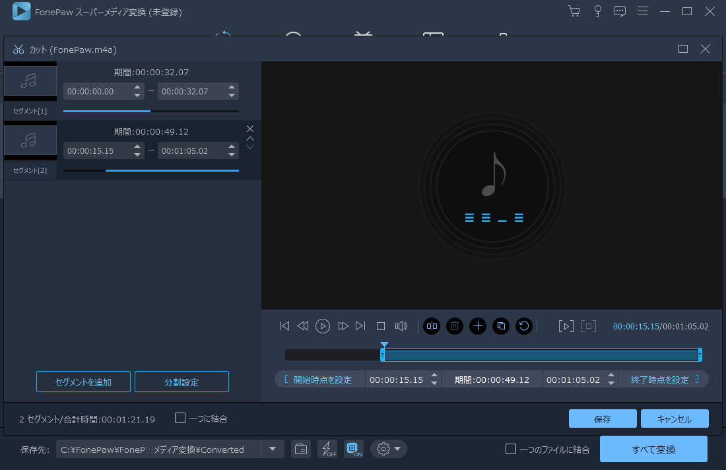Skip to the previous segment start

click(284, 326)
